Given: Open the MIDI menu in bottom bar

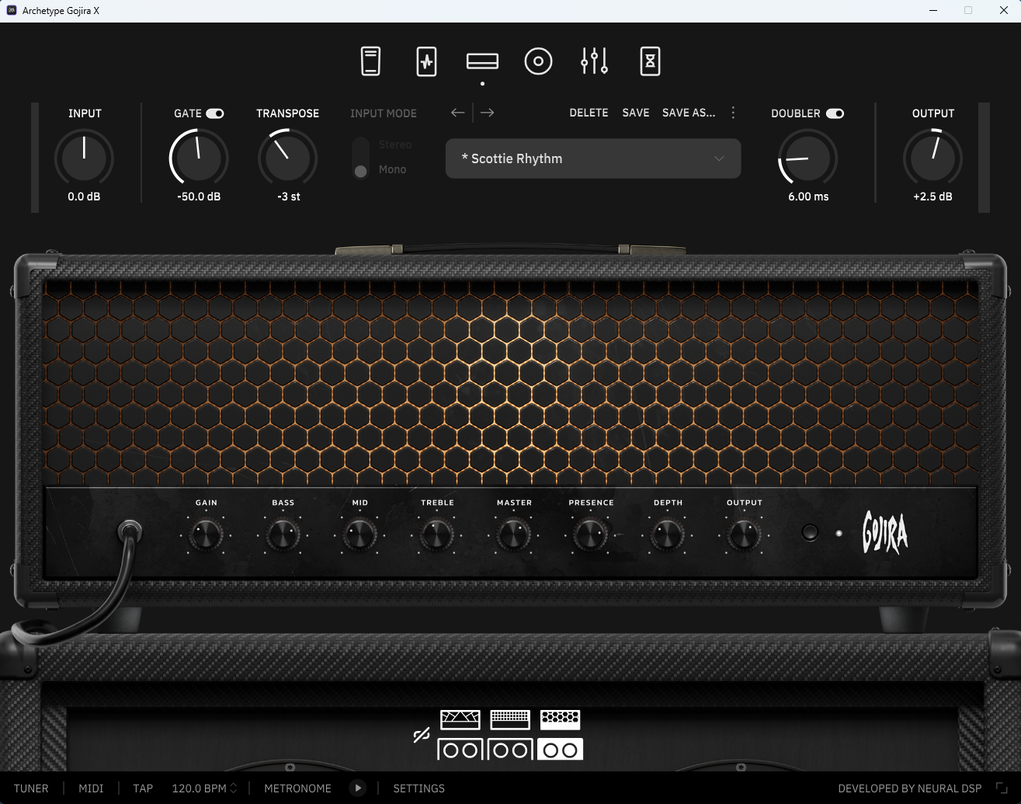Looking at the screenshot, I should pyautogui.click(x=91, y=788).
